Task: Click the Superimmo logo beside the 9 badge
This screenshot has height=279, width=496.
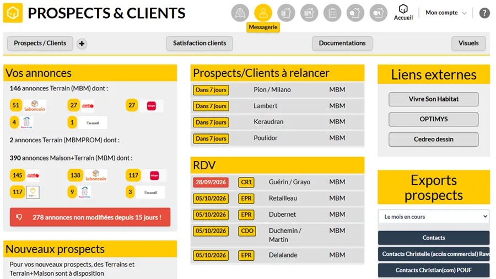Action: click(84, 192)
